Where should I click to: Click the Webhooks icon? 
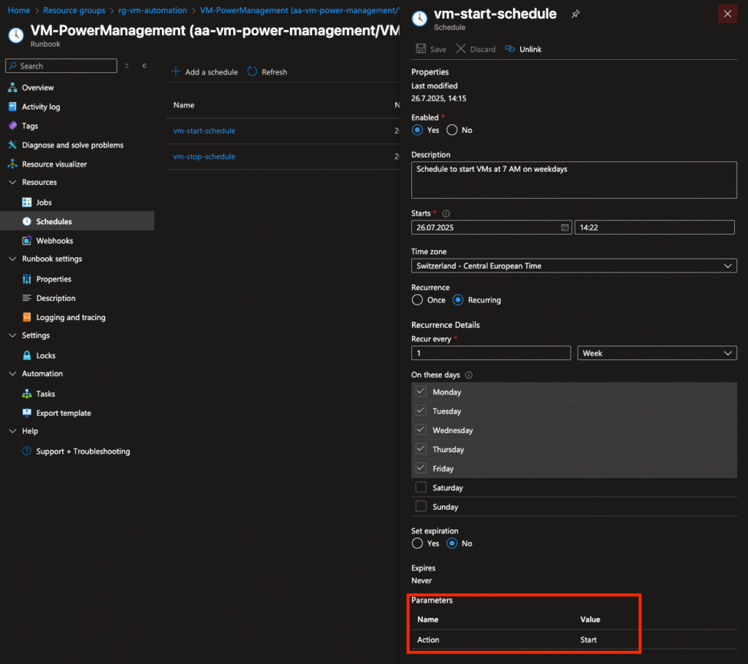coord(27,240)
